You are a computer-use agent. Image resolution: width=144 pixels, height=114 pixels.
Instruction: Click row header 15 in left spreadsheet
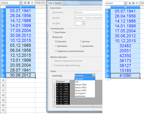(x=3, y=80)
